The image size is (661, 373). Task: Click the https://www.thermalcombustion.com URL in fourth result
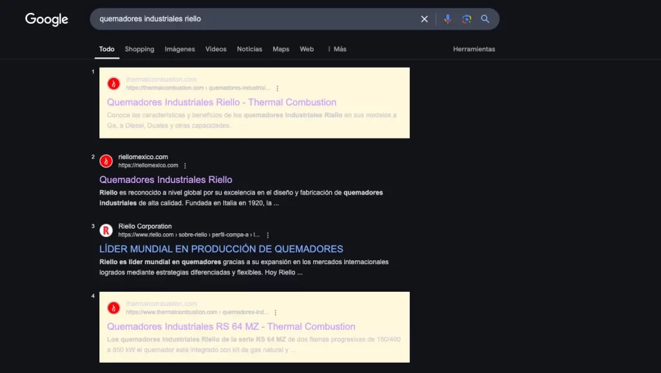pyautogui.click(x=197, y=312)
